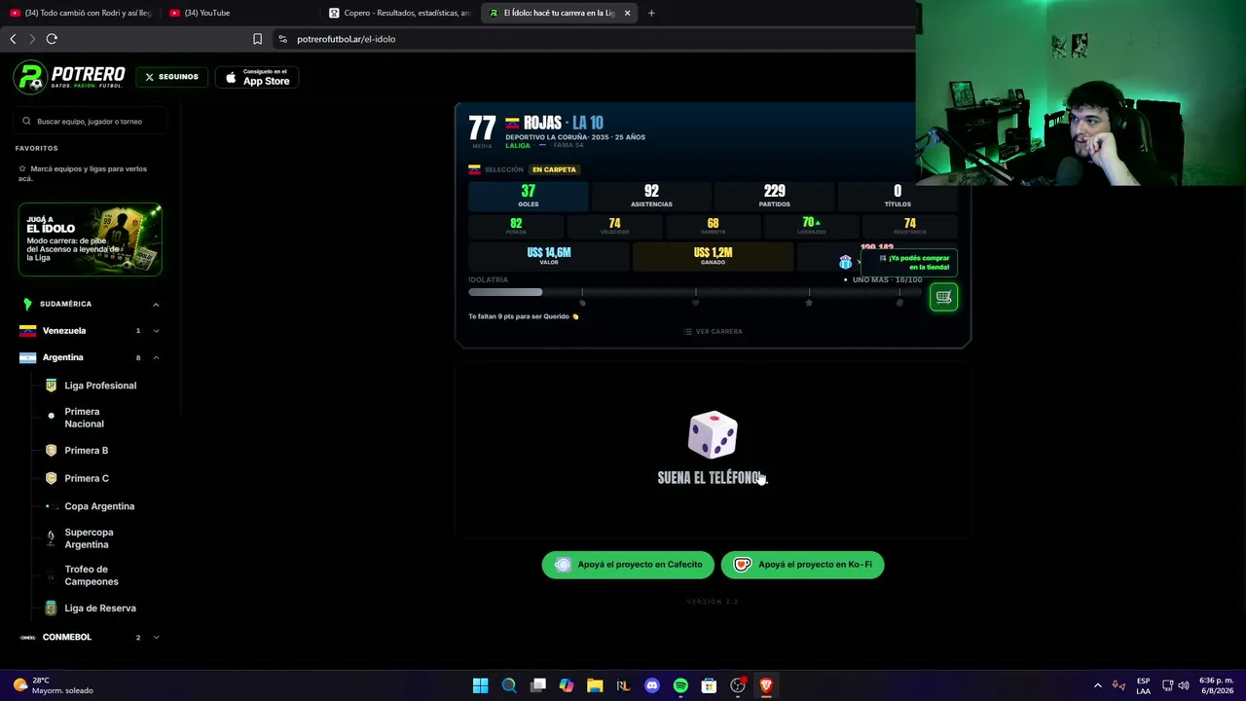The image size is (1246, 701).
Task: Click the ESP LAA language indicator
Action: (1143, 685)
